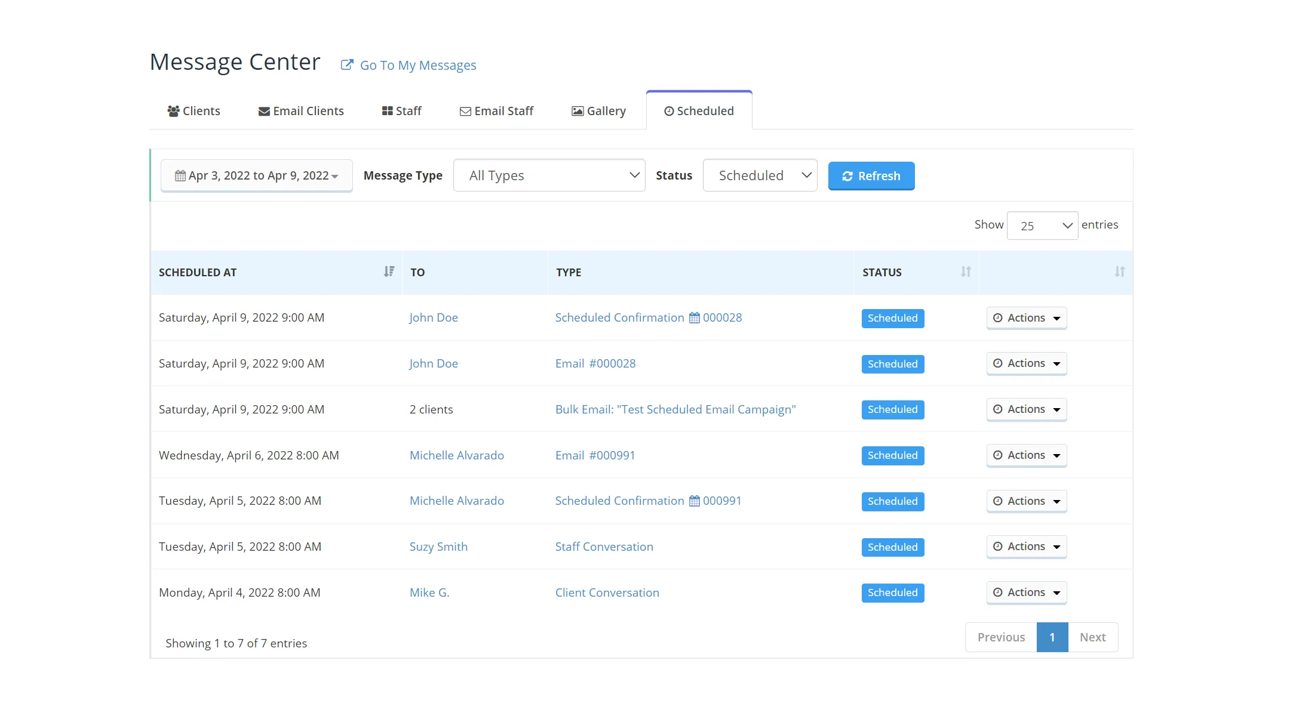This screenshot has height=716, width=1290.
Task: Open Actions for Email #000991 row
Action: (x=1027, y=455)
